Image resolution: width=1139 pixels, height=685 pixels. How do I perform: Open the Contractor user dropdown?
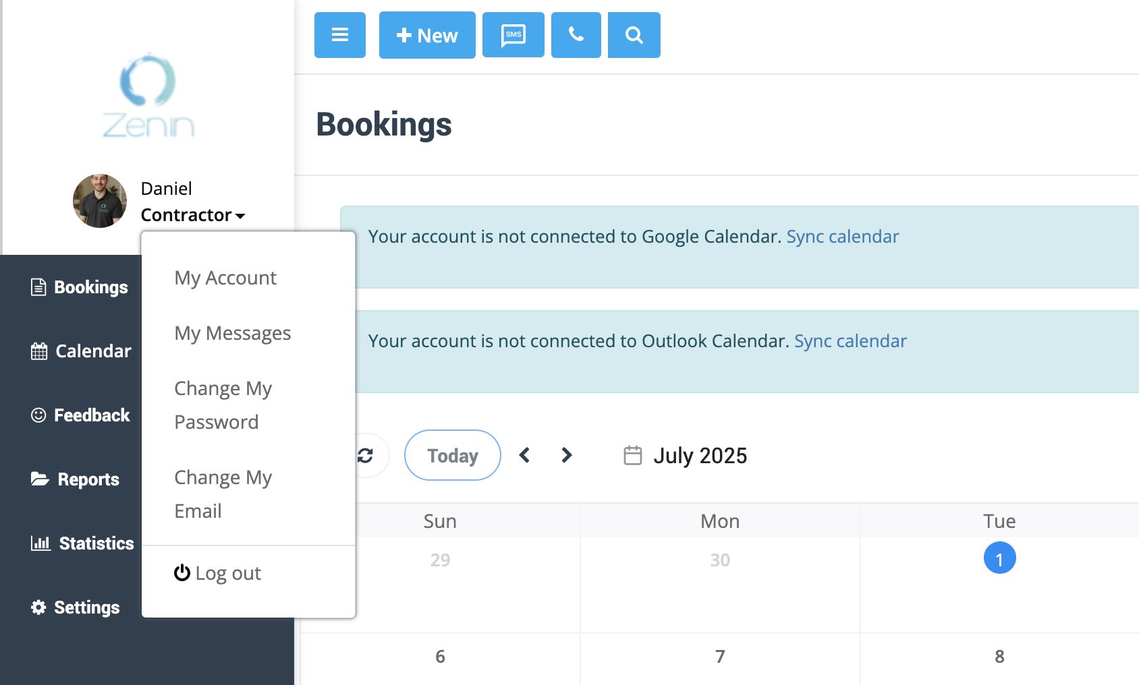coord(194,214)
